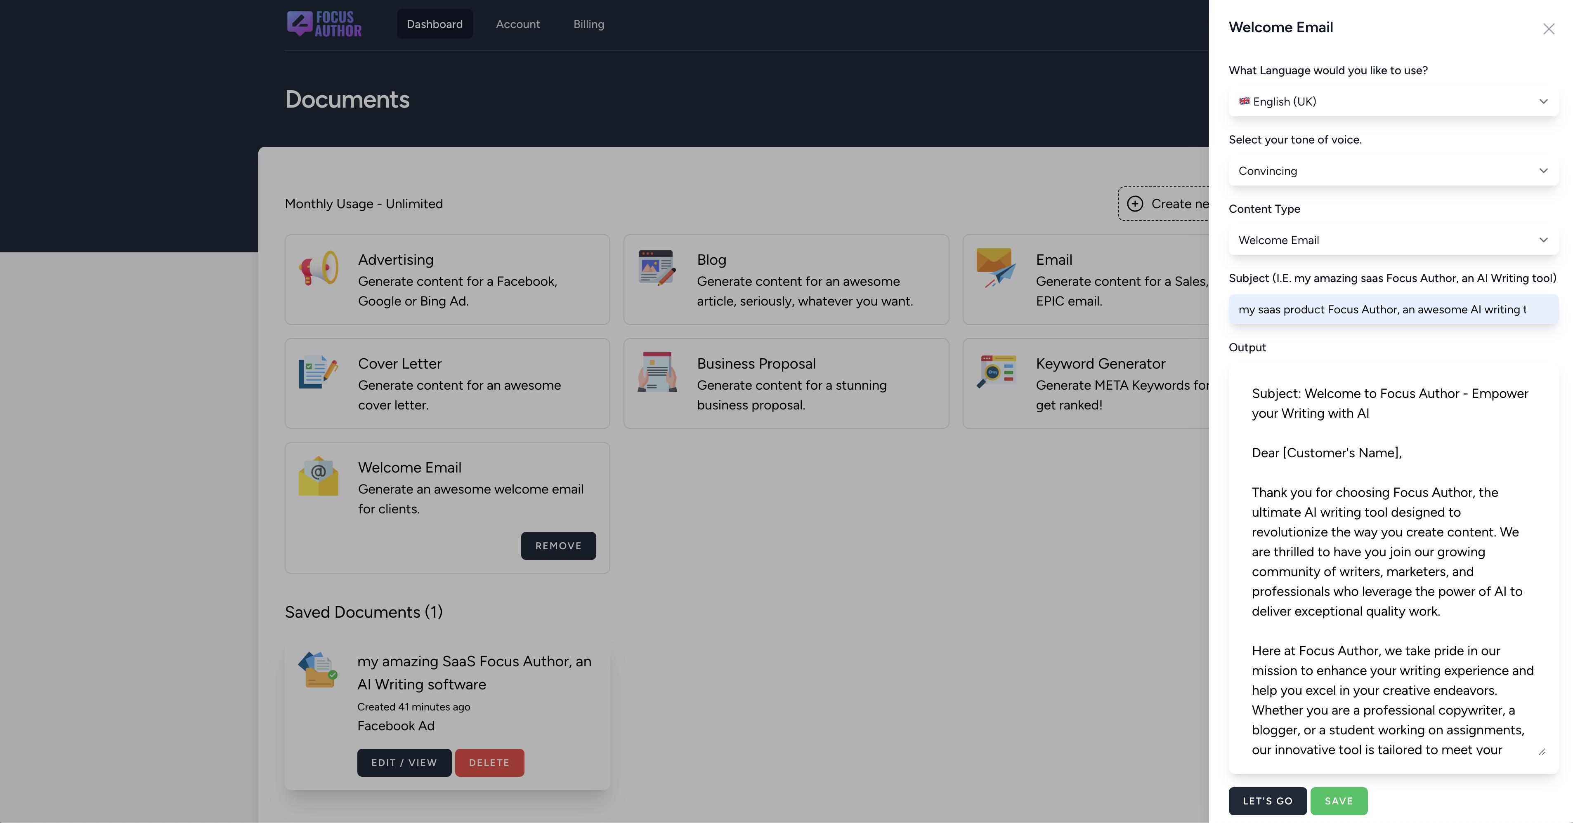Switch to the Account tab
1573x823 pixels.
coord(517,24)
